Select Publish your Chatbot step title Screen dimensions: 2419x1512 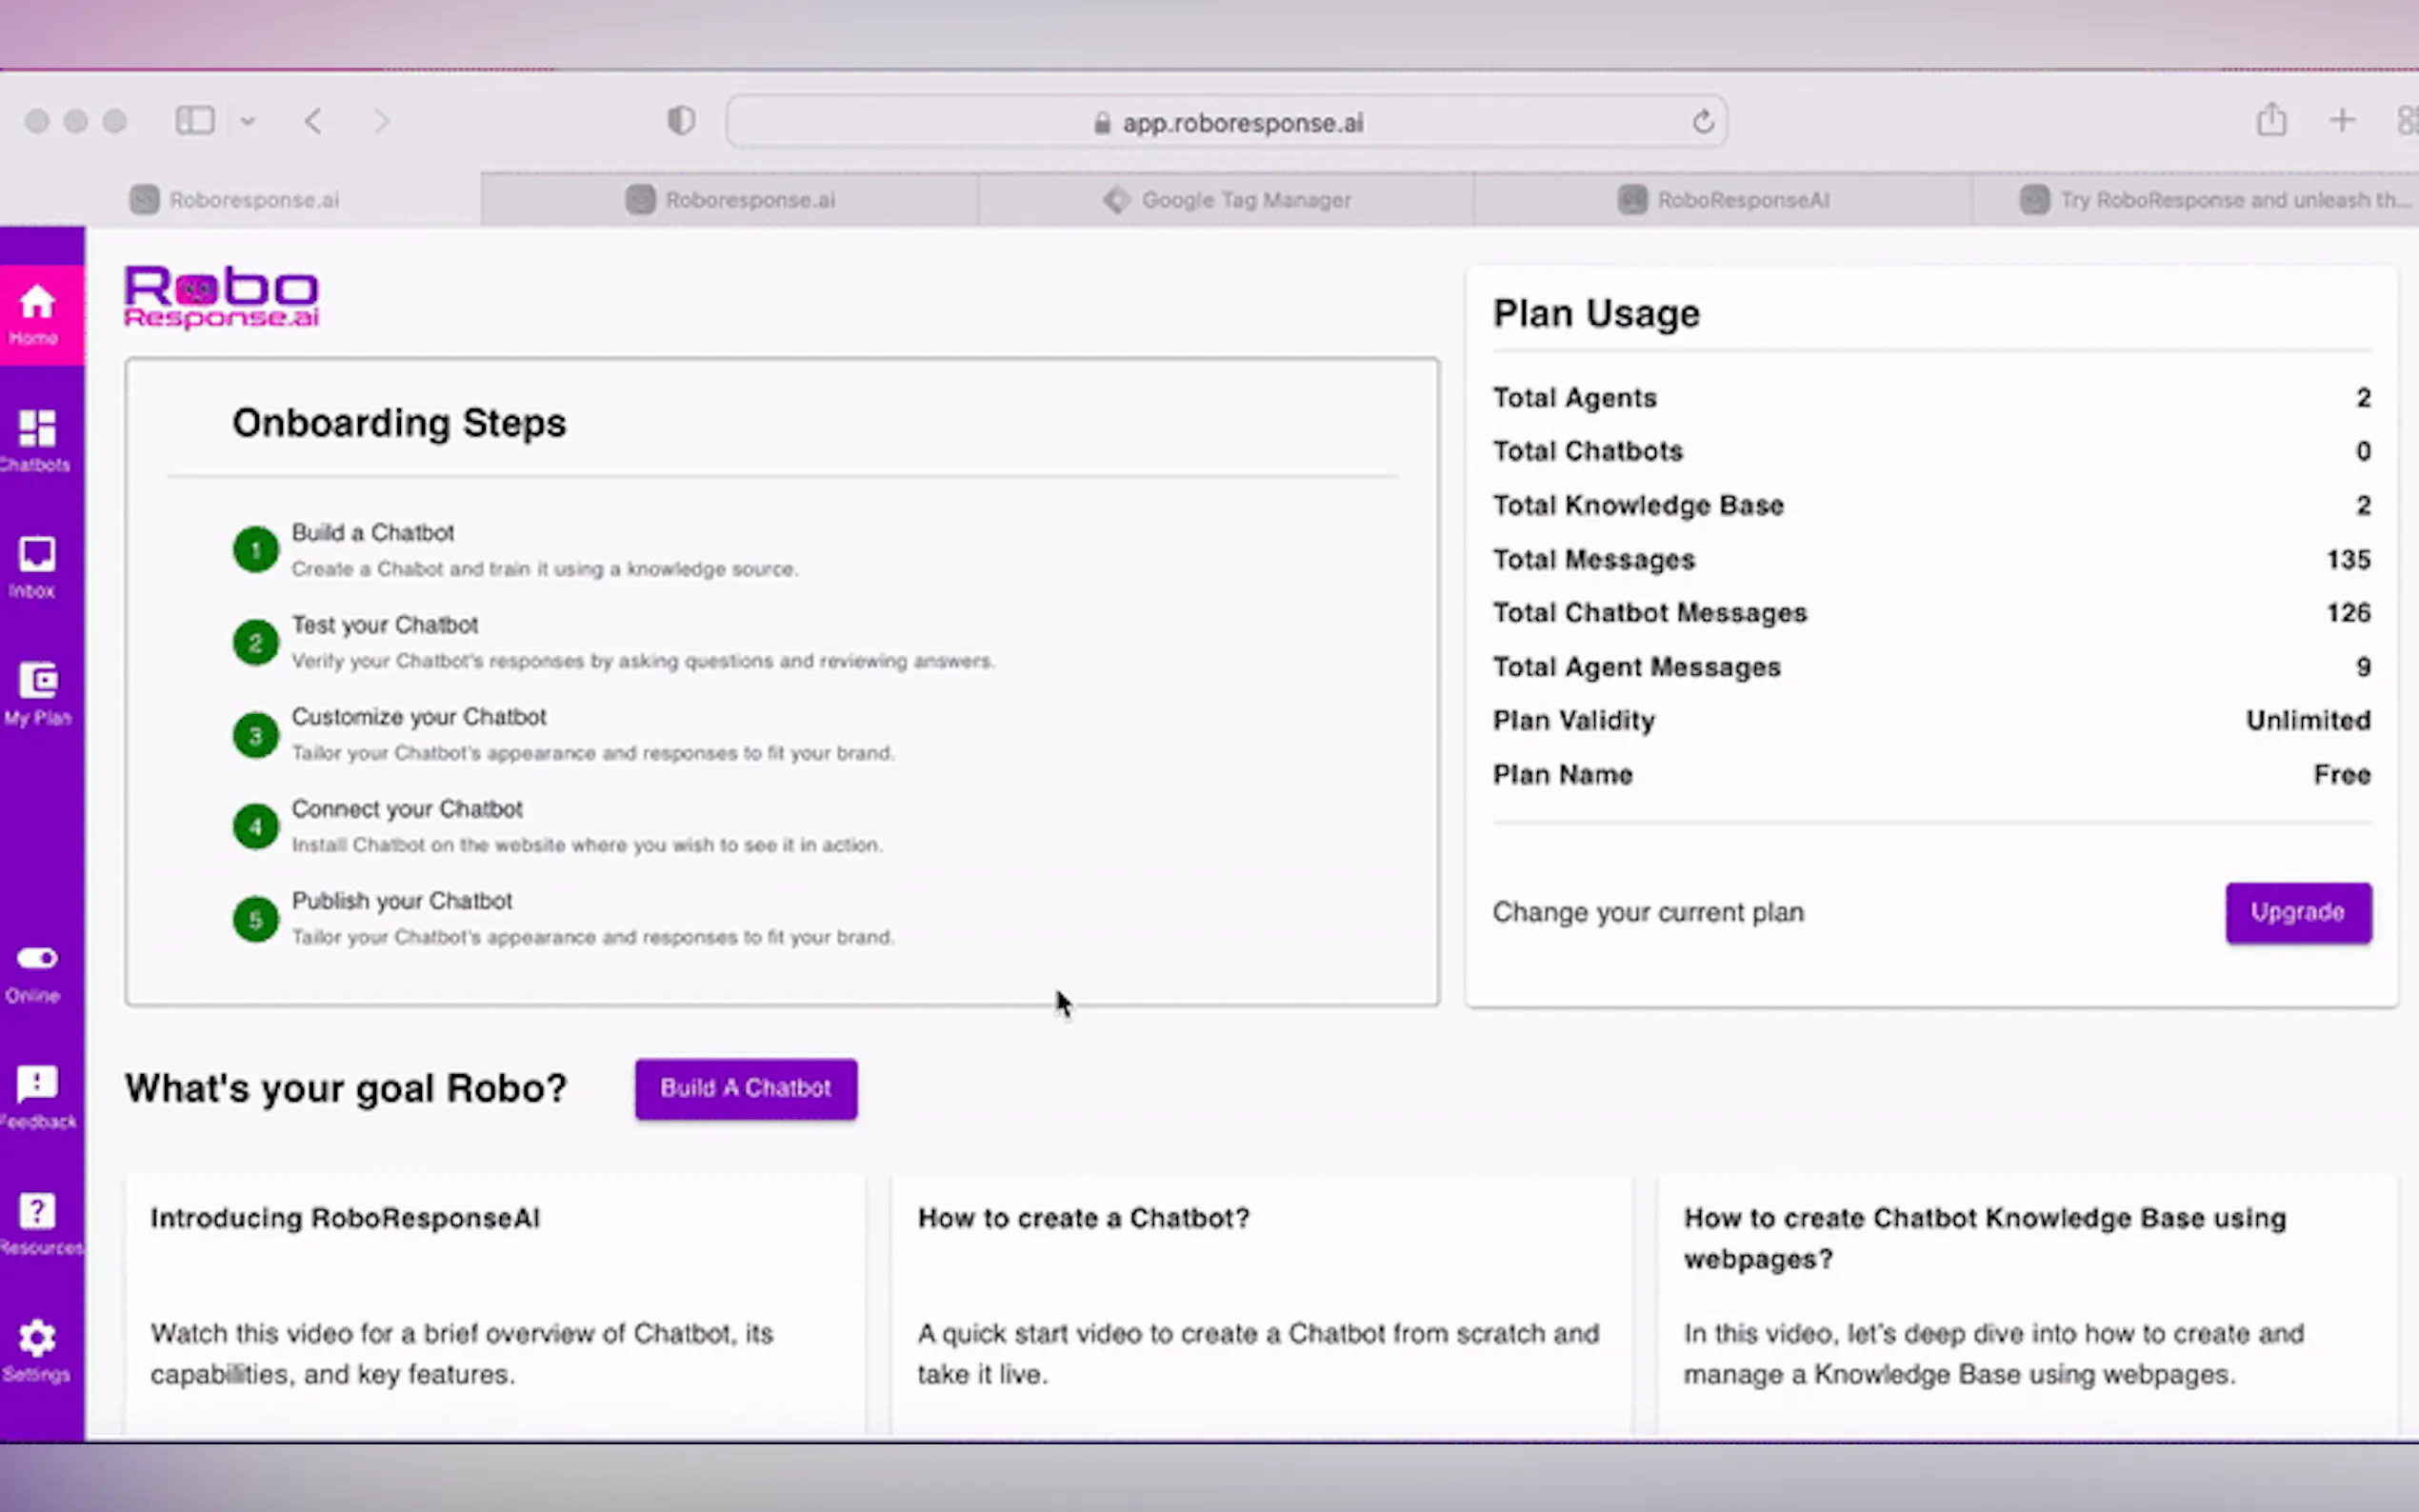[x=402, y=901]
